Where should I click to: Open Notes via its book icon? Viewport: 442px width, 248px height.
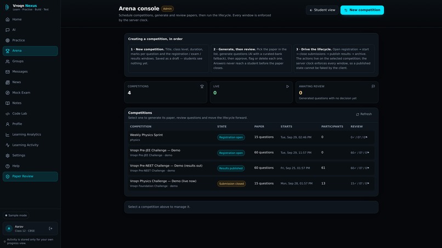click(8, 103)
